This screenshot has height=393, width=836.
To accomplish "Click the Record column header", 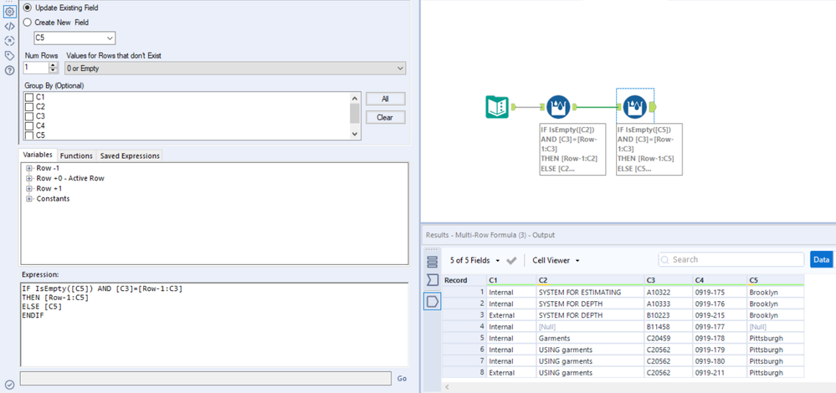I will [x=464, y=280].
